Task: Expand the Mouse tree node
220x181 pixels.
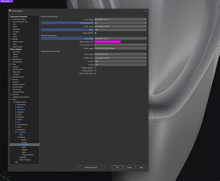Action: 11,80
